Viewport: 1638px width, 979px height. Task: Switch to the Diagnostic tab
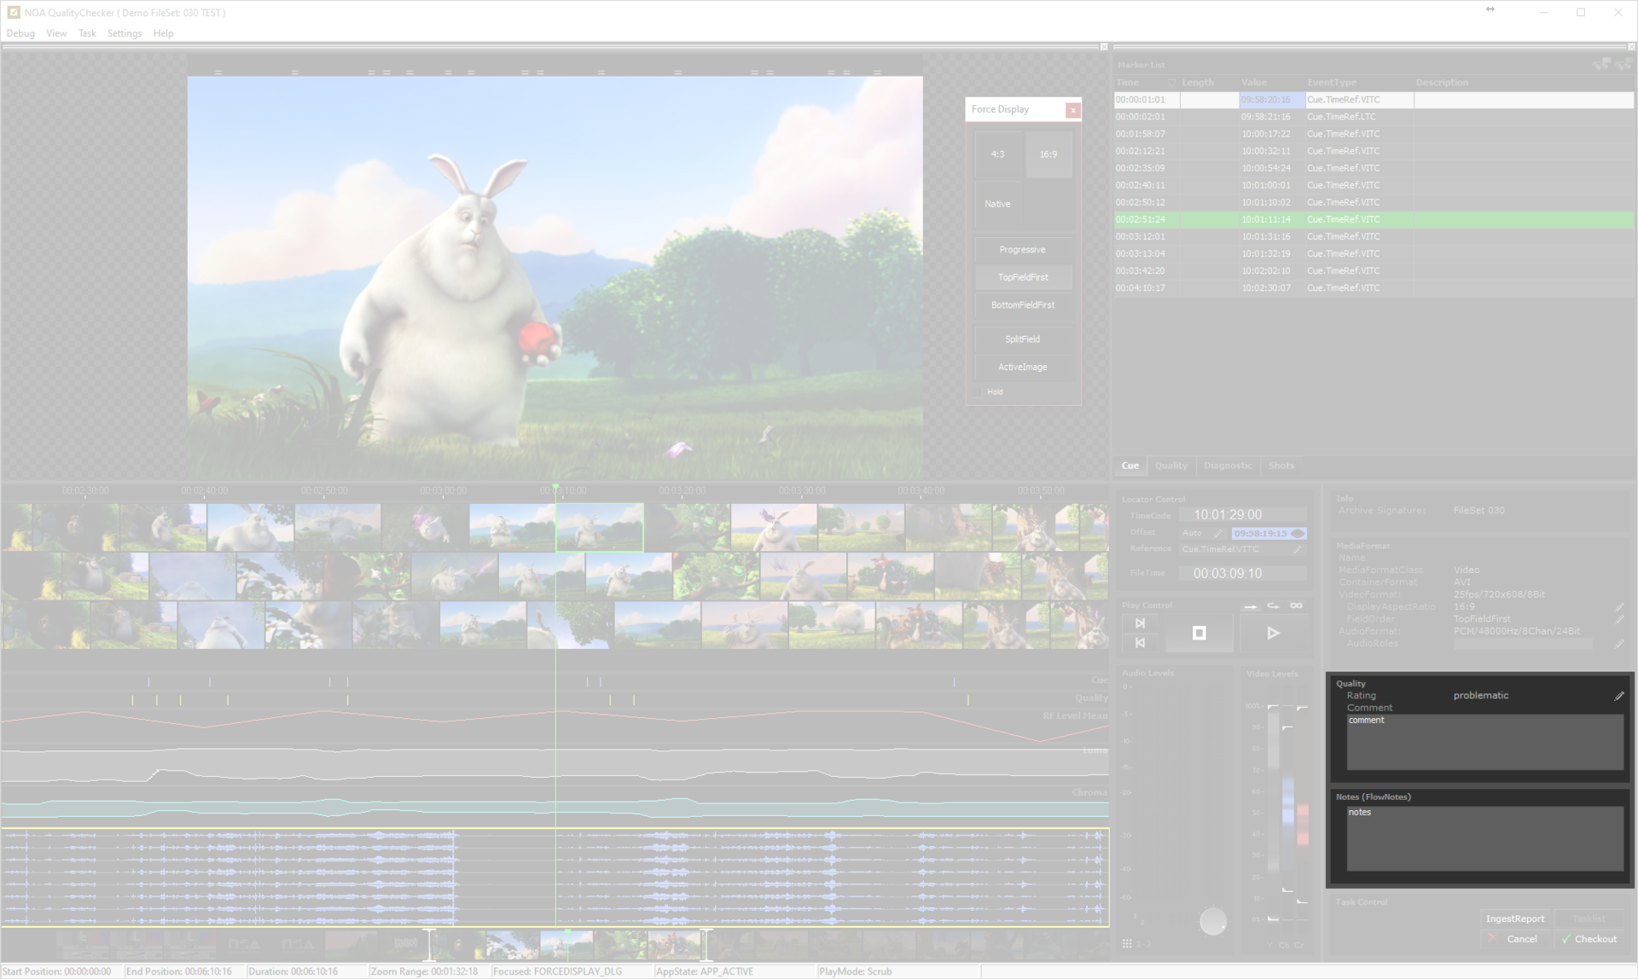[x=1228, y=466]
